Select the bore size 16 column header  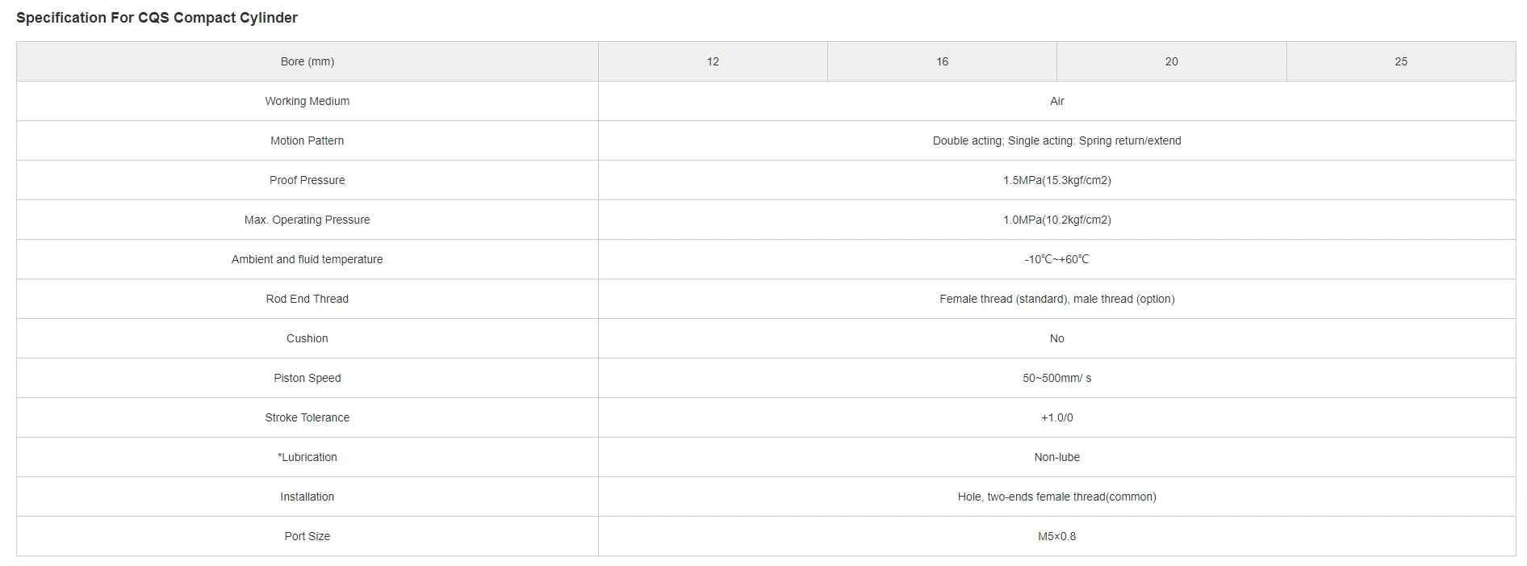pyautogui.click(x=942, y=61)
